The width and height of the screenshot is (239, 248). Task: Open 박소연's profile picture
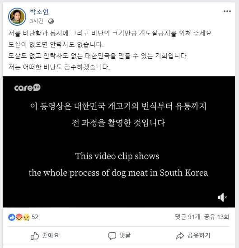(17, 17)
